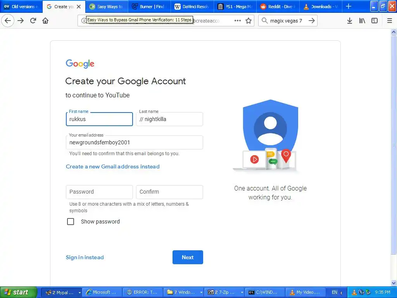
Task: Open page actions three-dot menu
Action: click(238, 21)
